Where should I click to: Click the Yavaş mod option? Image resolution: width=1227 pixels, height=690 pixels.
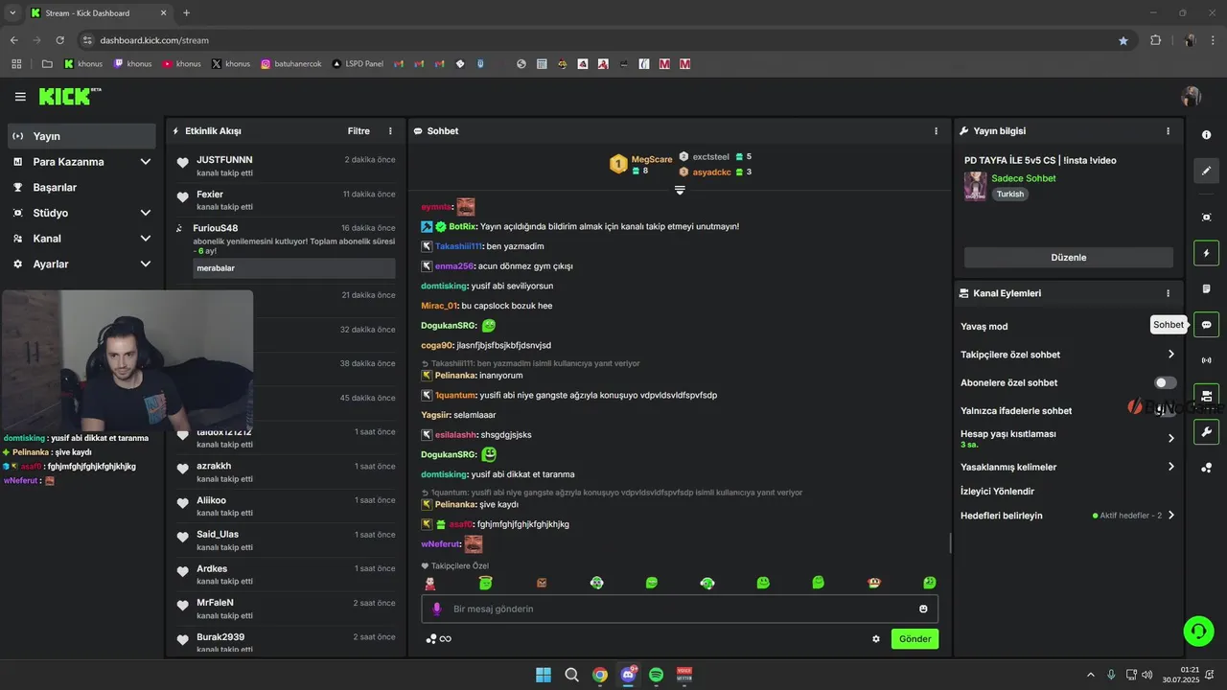pyautogui.click(x=984, y=327)
